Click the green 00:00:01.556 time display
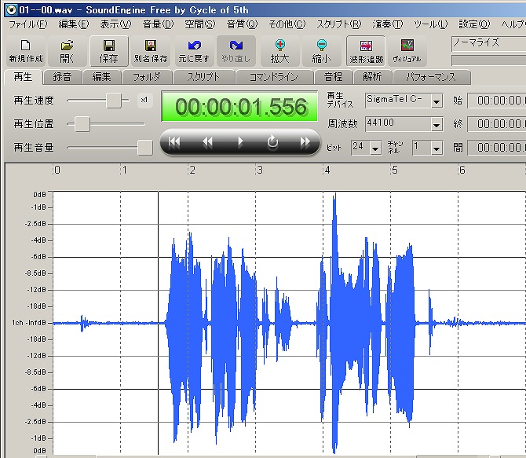 [x=239, y=106]
